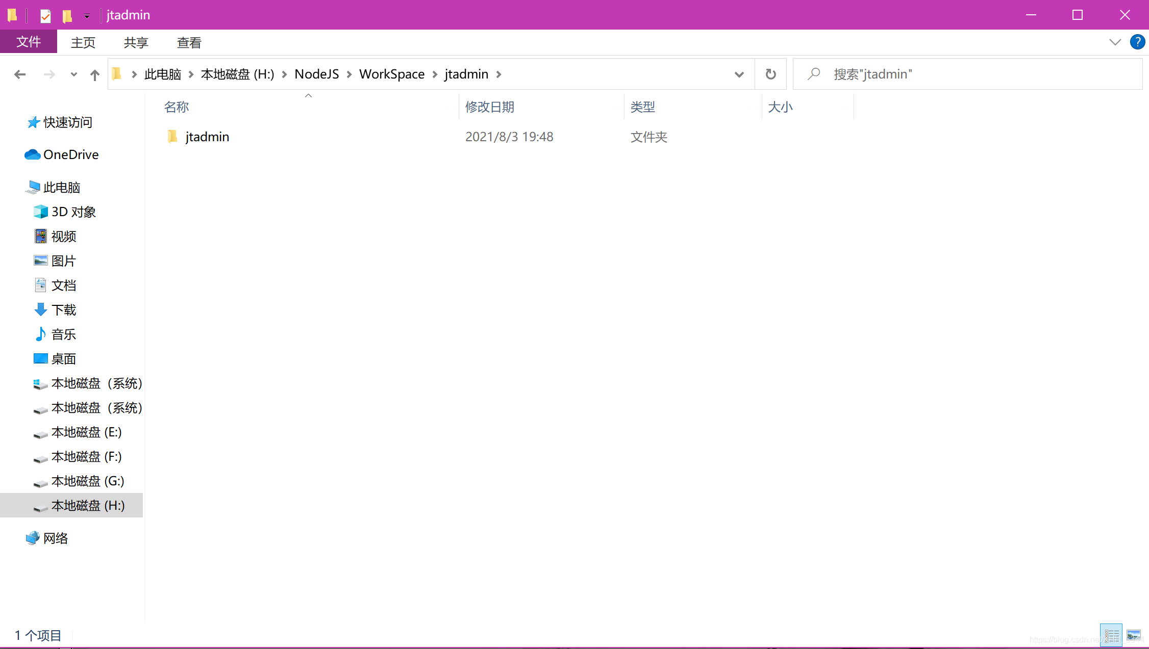Navigate to NodeJS via the breadcrumb
The height and width of the screenshot is (649, 1149).
[316, 74]
